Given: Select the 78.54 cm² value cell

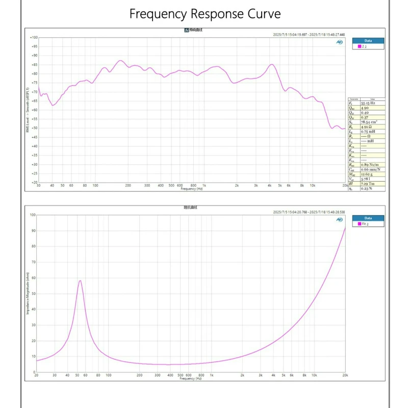Looking at the screenshot, I should [373, 122].
